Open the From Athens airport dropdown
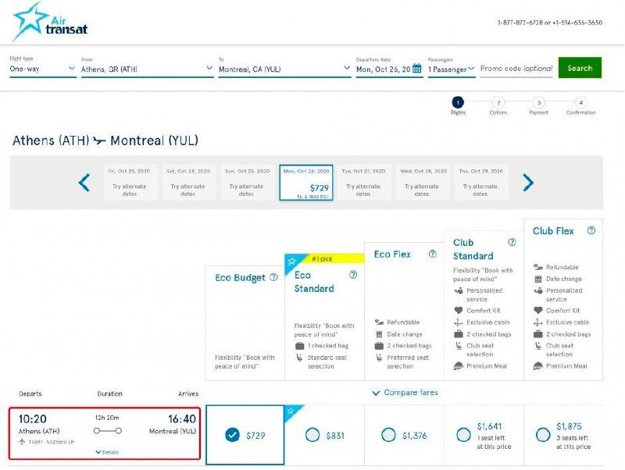The height and width of the screenshot is (470, 625). (147, 69)
